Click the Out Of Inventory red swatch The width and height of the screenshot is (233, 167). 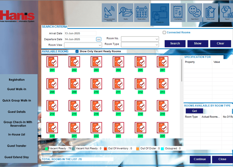point(105,149)
